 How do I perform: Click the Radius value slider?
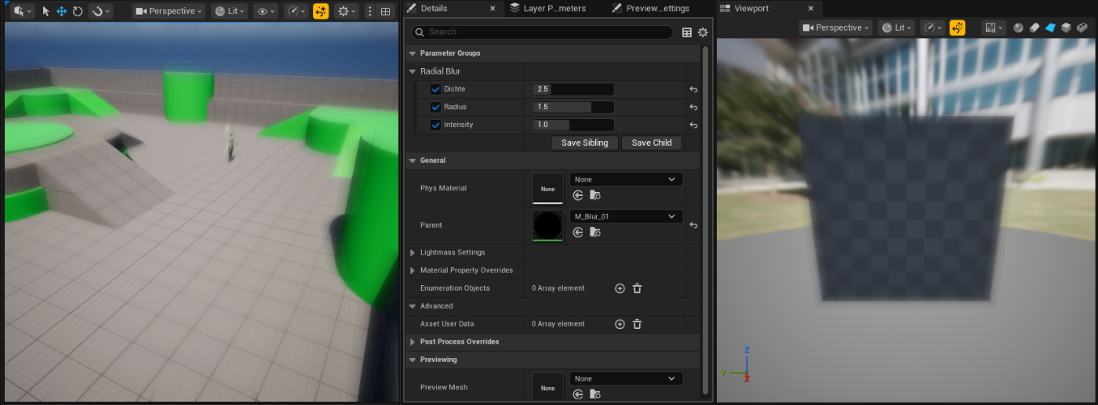(x=573, y=107)
